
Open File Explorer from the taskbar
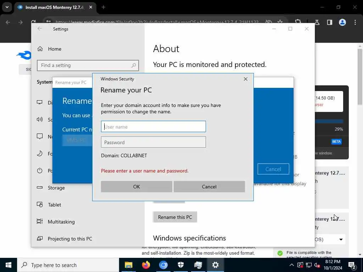point(128,265)
